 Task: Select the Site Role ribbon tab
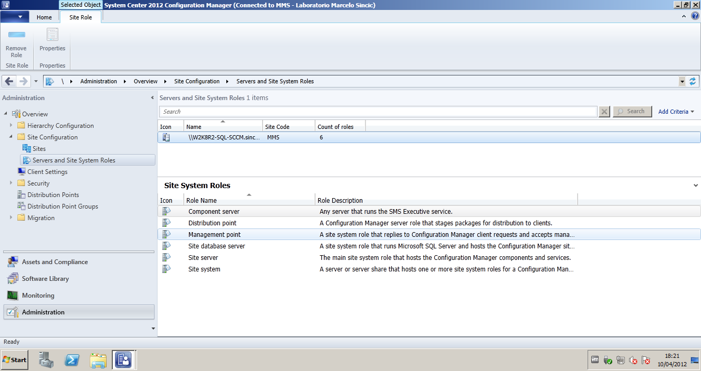pyautogui.click(x=80, y=17)
